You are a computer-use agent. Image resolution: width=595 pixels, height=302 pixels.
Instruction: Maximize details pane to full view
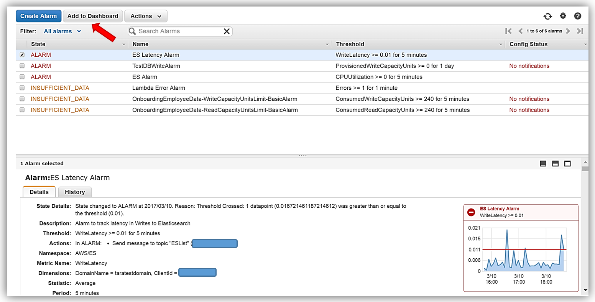567,164
